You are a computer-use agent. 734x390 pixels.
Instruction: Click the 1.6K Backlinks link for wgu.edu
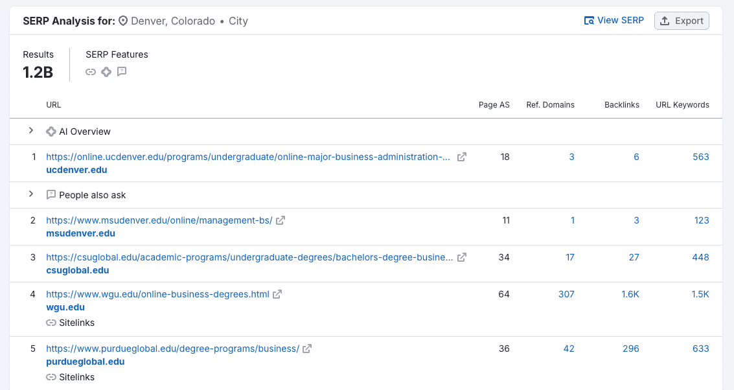coord(630,294)
